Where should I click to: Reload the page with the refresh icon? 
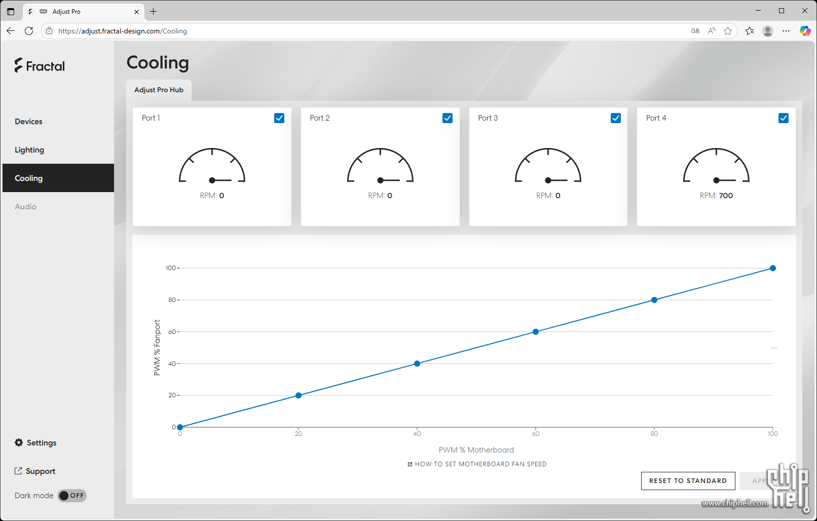(x=29, y=31)
